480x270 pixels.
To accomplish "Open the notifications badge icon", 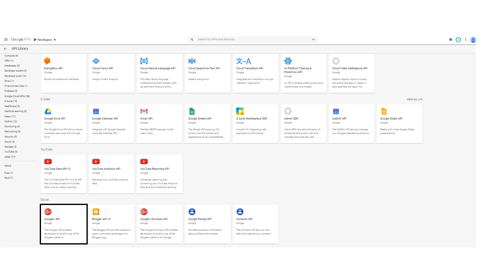I will 458,39.
